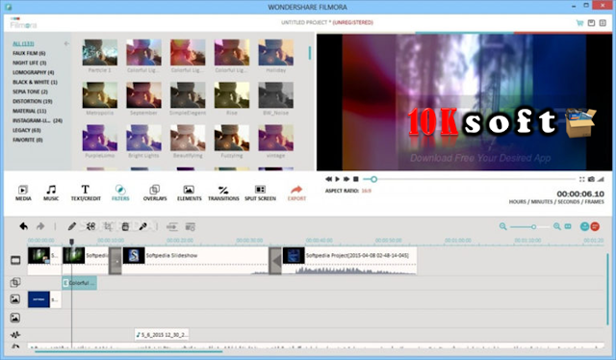This screenshot has width=616, height=360.
Task: Click the scissors Split tool
Action: pyautogui.click(x=90, y=226)
